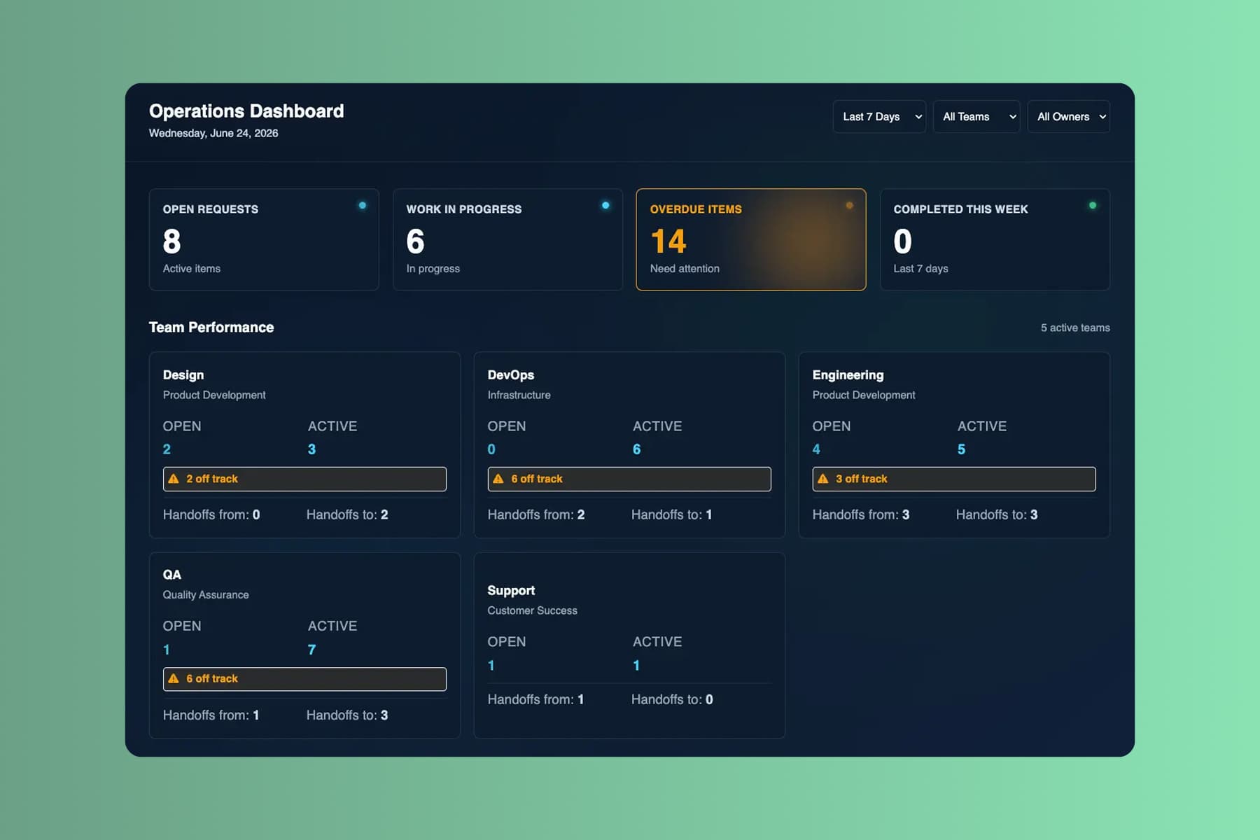This screenshot has height=840, width=1260.
Task: Click QA 'Handoffs to: 3'
Action: point(347,715)
